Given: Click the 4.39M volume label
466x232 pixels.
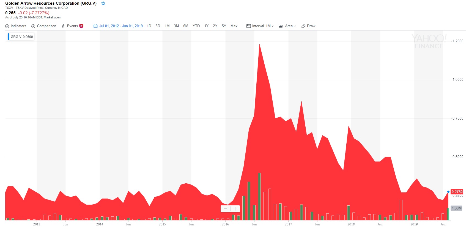Looking at the screenshot, I should 457,208.
